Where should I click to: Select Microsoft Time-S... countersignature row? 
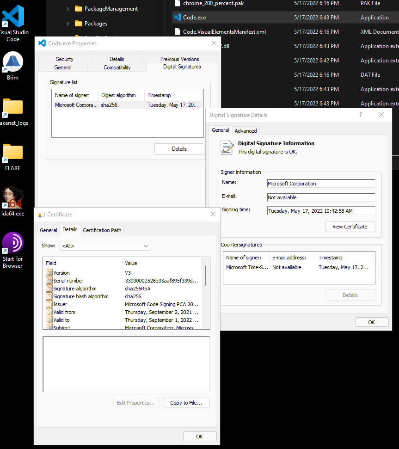click(x=299, y=267)
